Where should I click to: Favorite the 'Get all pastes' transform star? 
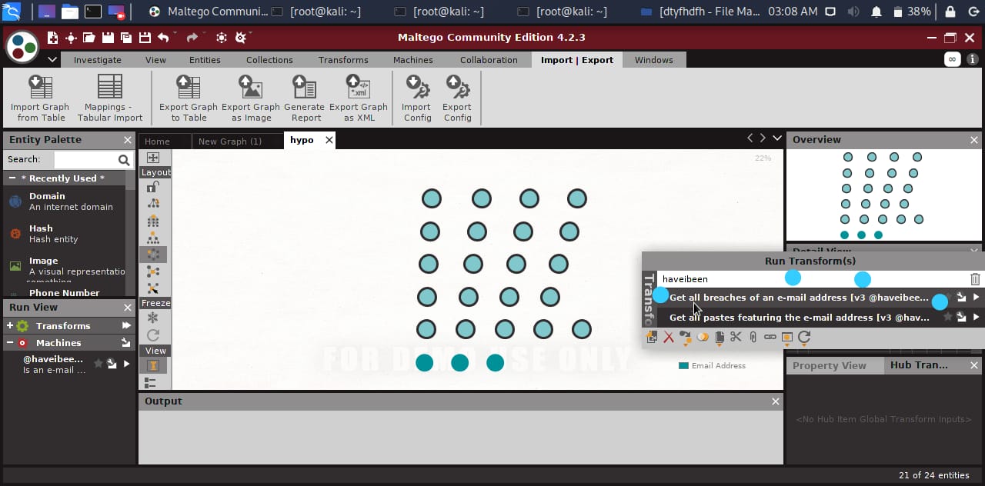click(x=948, y=317)
